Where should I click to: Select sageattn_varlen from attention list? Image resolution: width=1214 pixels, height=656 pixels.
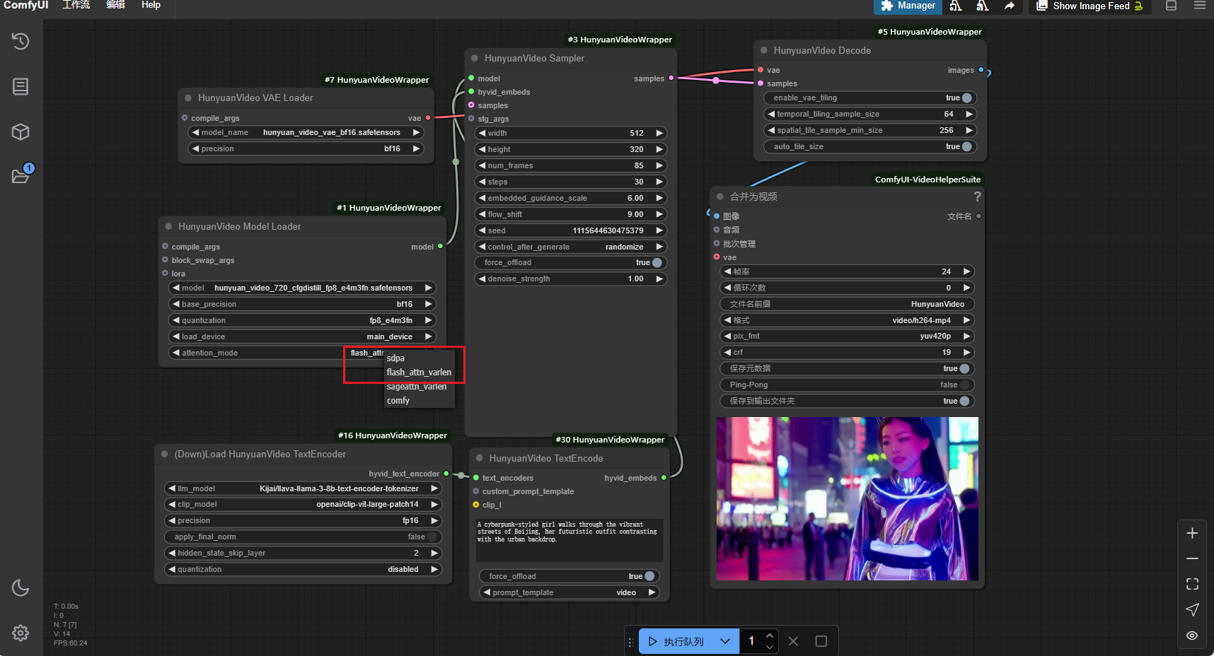(x=417, y=387)
